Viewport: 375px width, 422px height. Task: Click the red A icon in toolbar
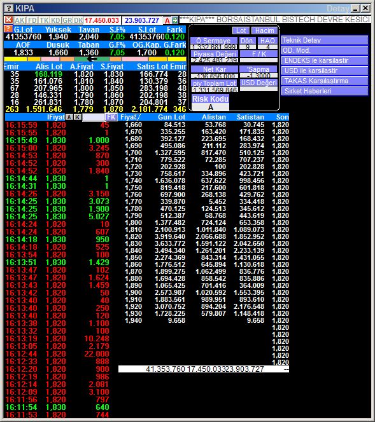click(x=167, y=20)
